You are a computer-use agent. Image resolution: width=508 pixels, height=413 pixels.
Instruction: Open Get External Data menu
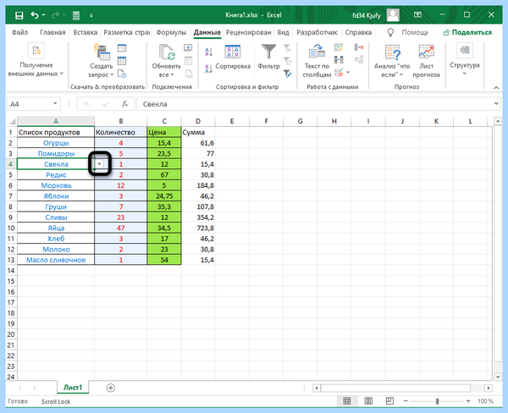(x=36, y=61)
